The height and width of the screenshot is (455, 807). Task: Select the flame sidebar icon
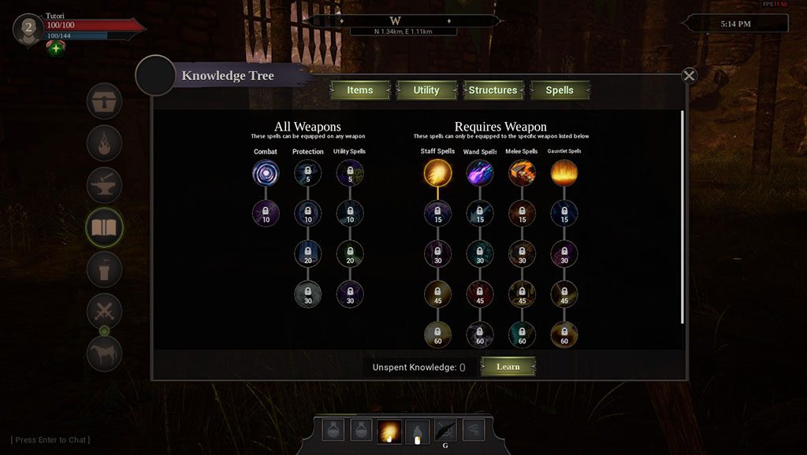point(105,143)
